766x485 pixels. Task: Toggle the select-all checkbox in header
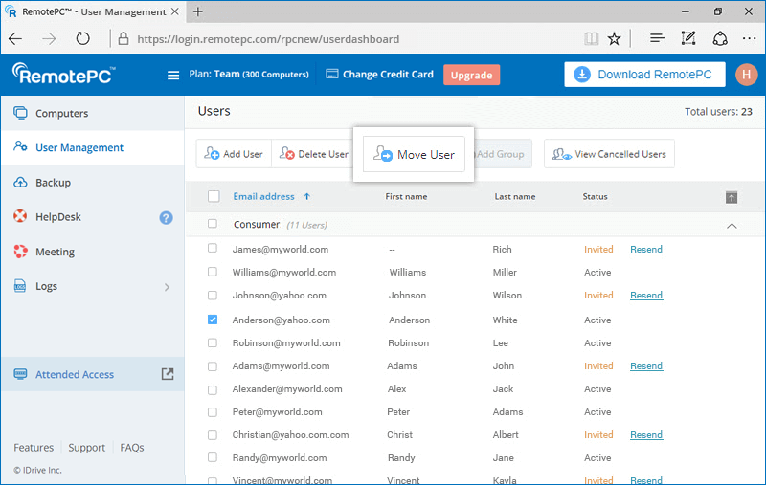click(214, 196)
